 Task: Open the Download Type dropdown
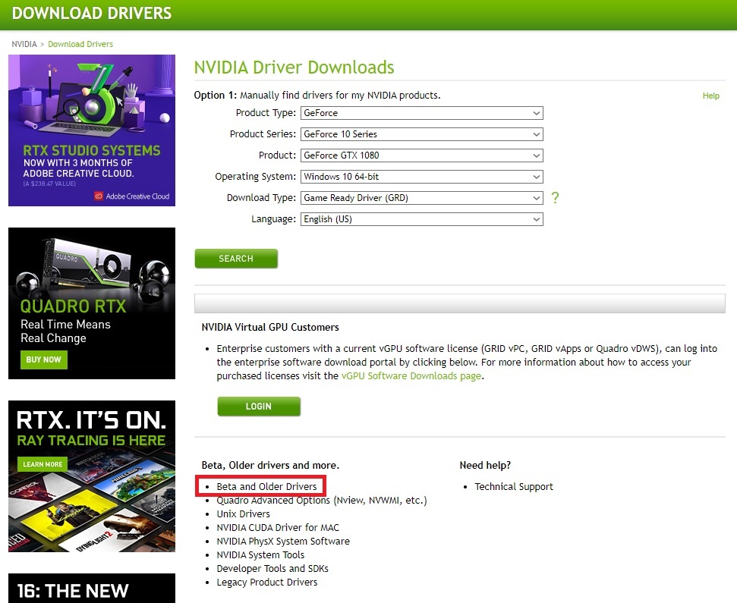(421, 198)
